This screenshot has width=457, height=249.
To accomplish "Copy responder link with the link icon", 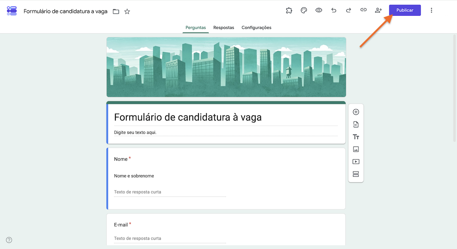I will coord(363,10).
